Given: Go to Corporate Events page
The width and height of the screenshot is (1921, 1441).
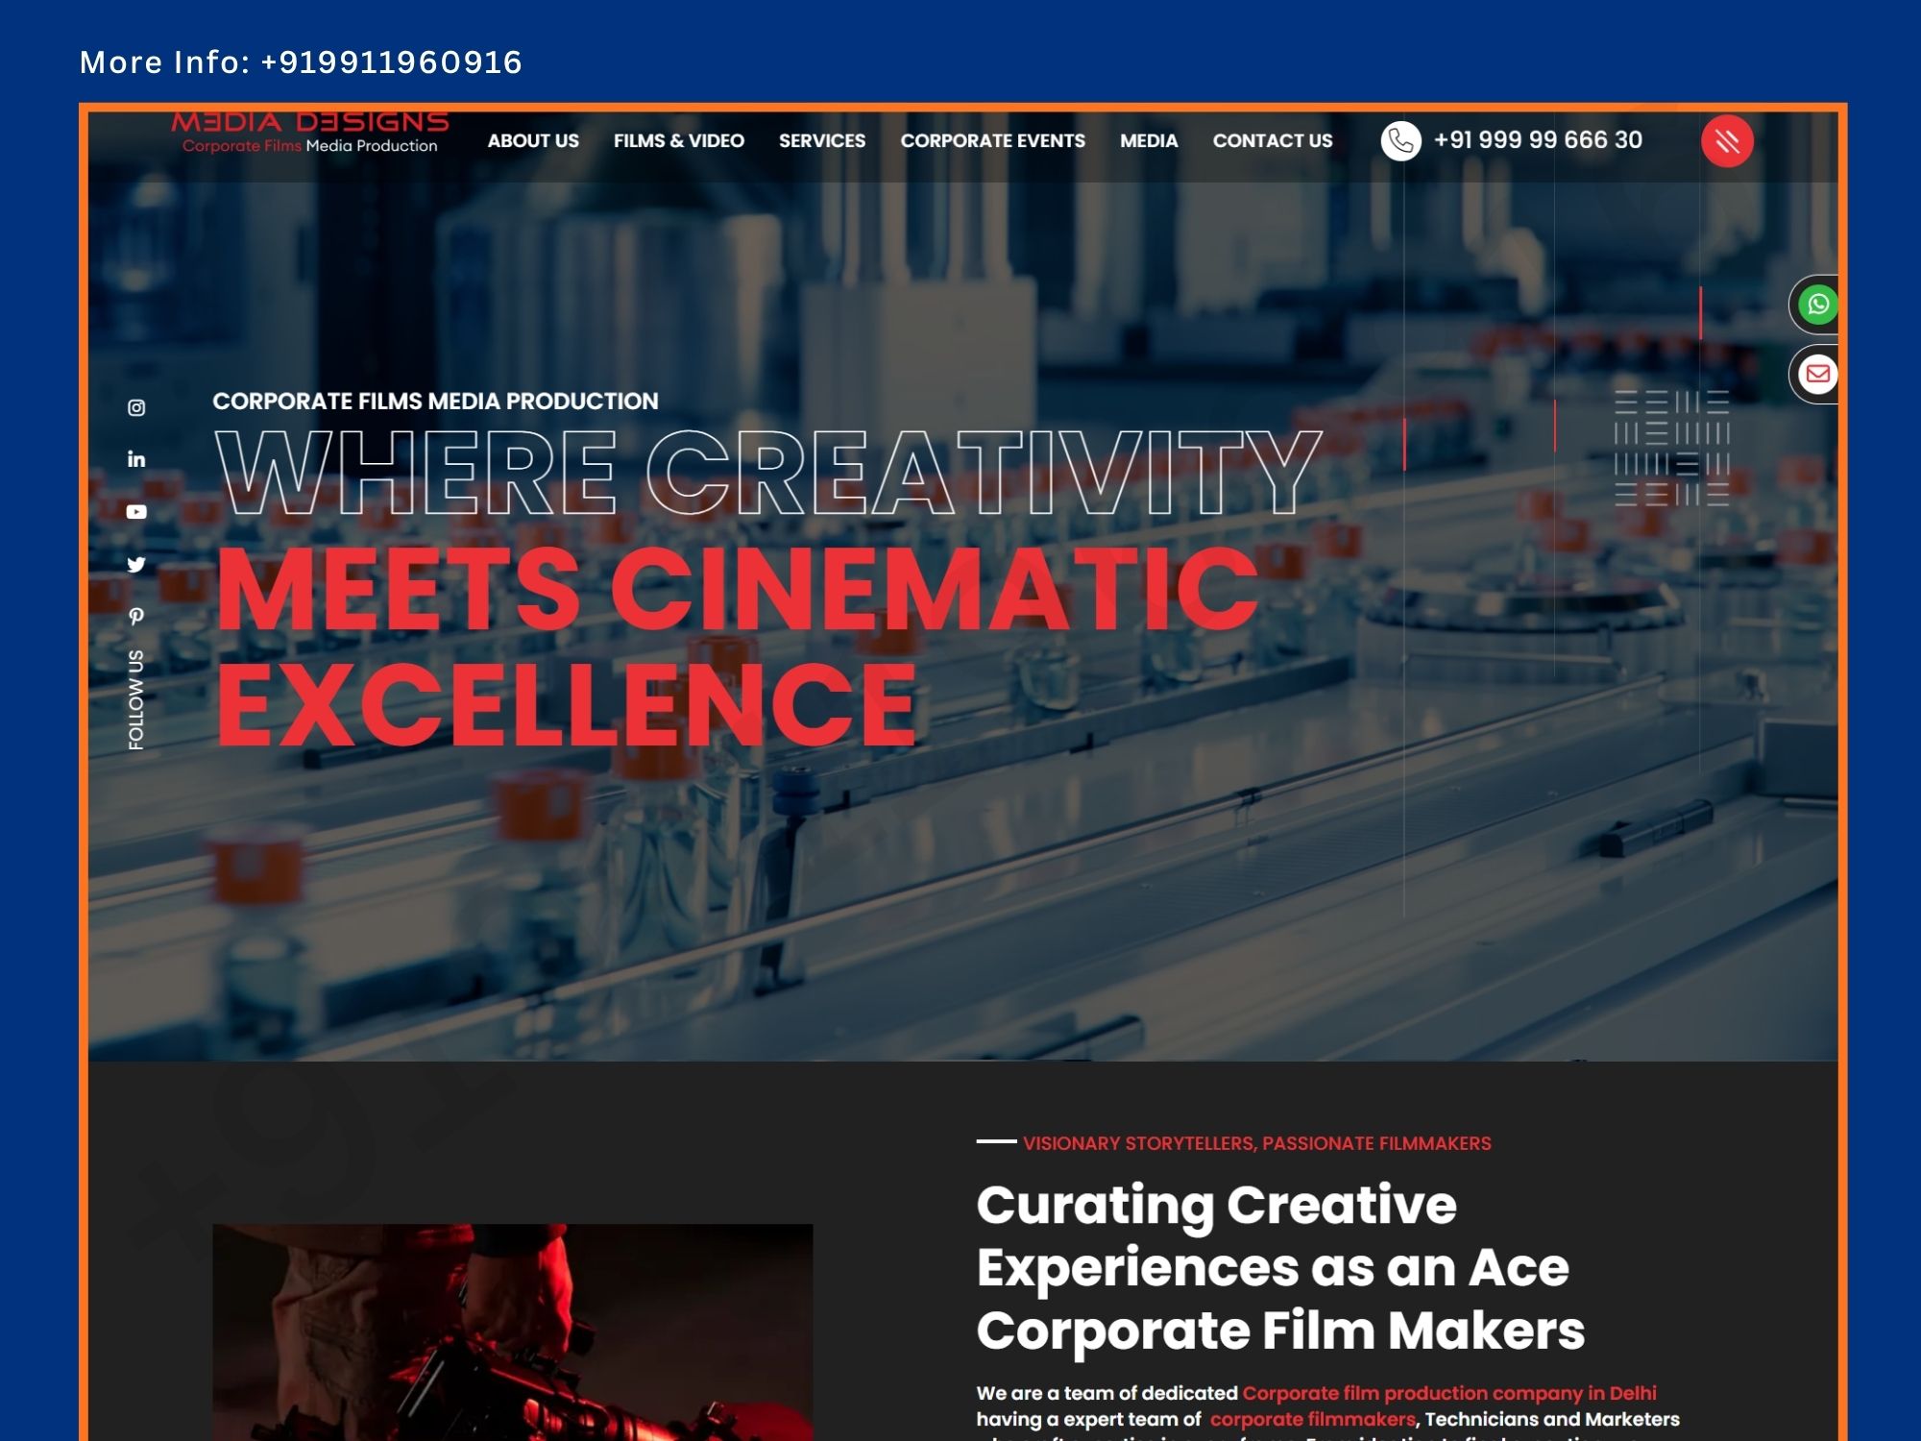Looking at the screenshot, I should click(992, 141).
